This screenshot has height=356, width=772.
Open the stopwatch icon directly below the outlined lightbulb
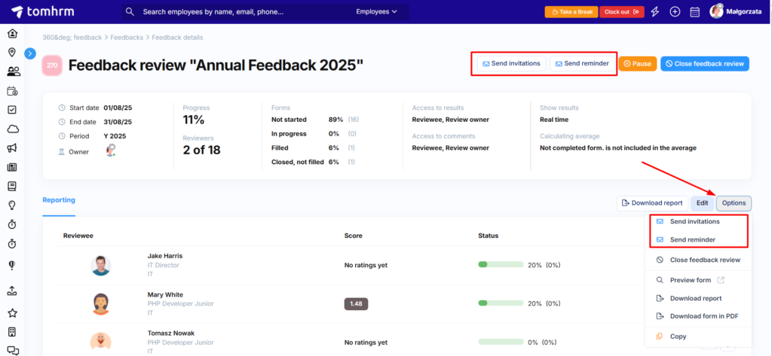click(13, 224)
